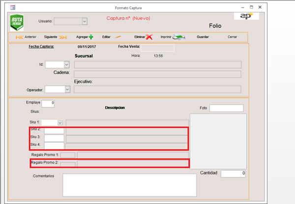The width and height of the screenshot is (295, 204).
Task: Click the Fecha Venta date field
Action: (x=161, y=48)
